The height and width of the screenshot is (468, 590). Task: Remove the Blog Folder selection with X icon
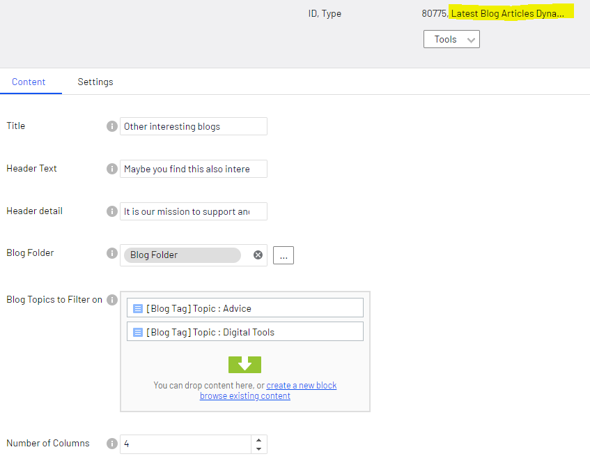(258, 255)
